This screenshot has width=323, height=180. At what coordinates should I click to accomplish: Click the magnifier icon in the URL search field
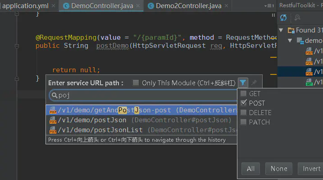tap(55, 95)
